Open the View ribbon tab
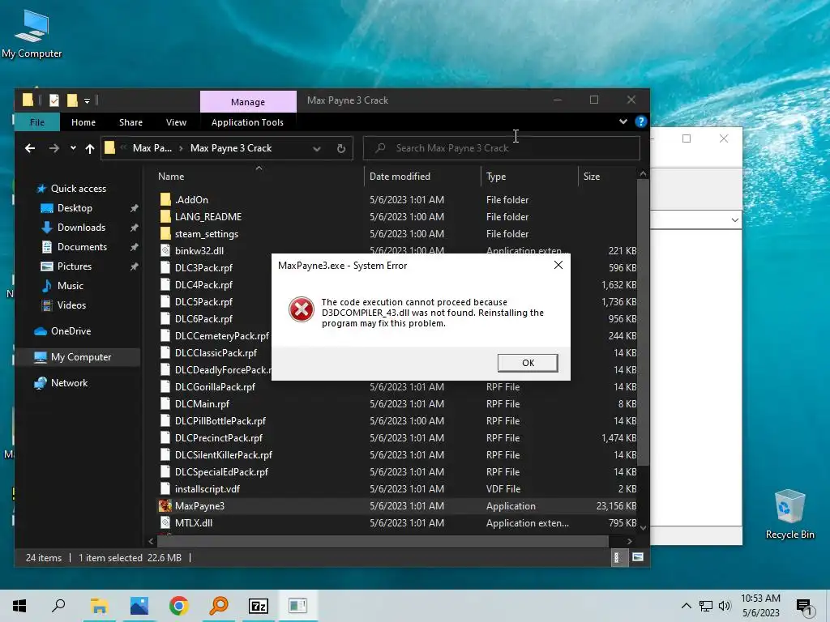Screen dimensions: 830x622 click(176, 122)
